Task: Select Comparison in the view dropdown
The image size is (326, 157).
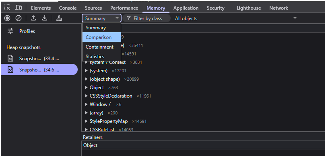Action: [x=102, y=37]
